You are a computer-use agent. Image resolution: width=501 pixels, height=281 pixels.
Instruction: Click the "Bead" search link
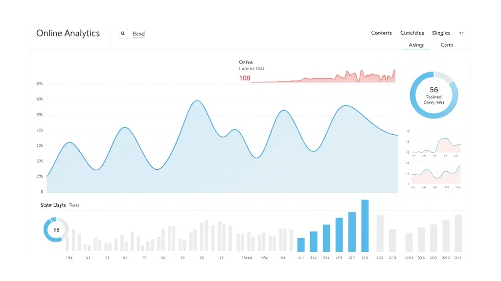(x=138, y=33)
